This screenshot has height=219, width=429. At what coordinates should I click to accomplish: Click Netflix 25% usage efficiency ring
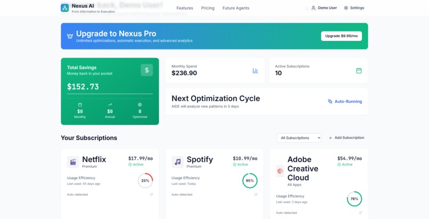point(145,181)
